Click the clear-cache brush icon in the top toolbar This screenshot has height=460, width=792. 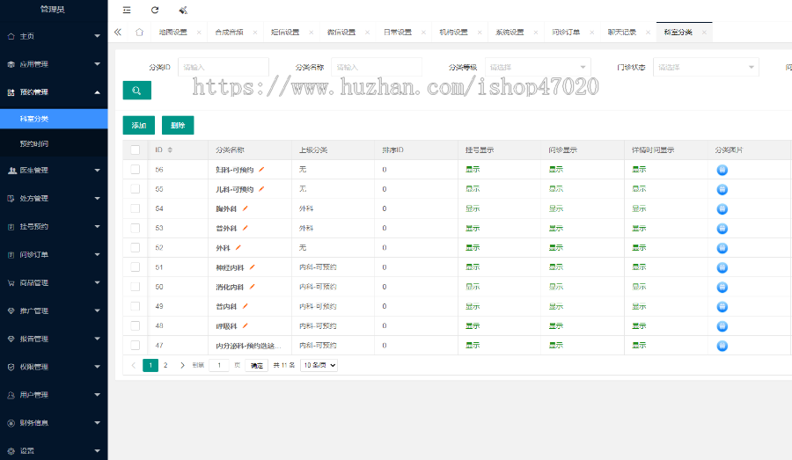pyautogui.click(x=183, y=10)
